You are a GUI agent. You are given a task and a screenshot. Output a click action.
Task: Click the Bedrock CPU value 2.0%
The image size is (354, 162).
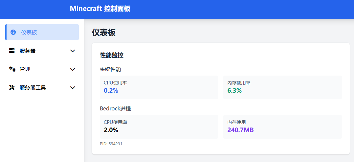(x=111, y=130)
